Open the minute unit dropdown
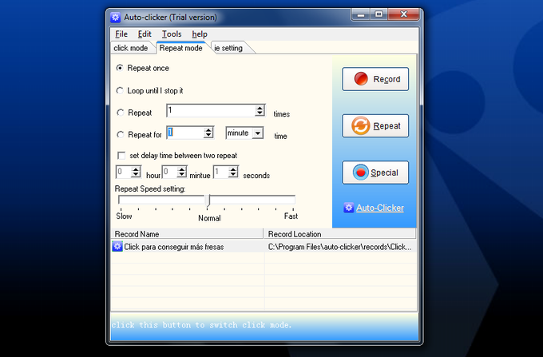The height and width of the screenshot is (357, 543). (x=257, y=133)
